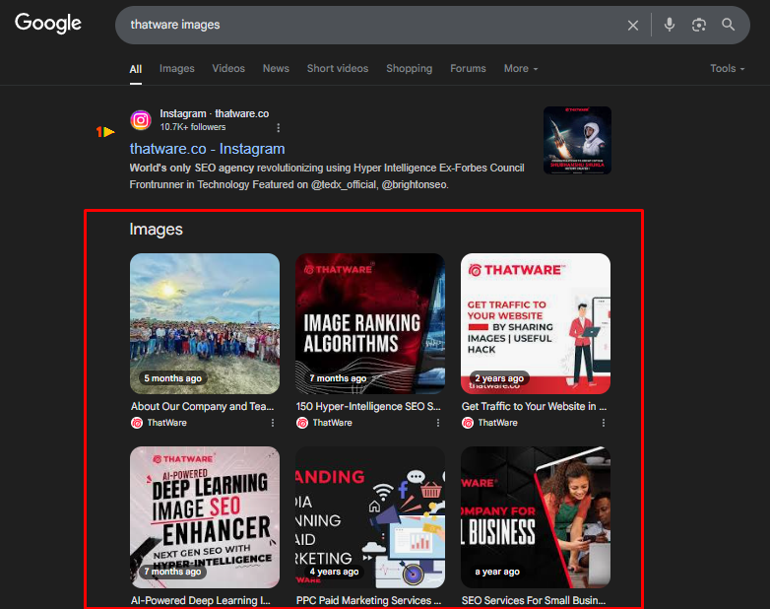This screenshot has width=770, height=609.
Task: Expand the More dropdown
Action: coord(521,68)
